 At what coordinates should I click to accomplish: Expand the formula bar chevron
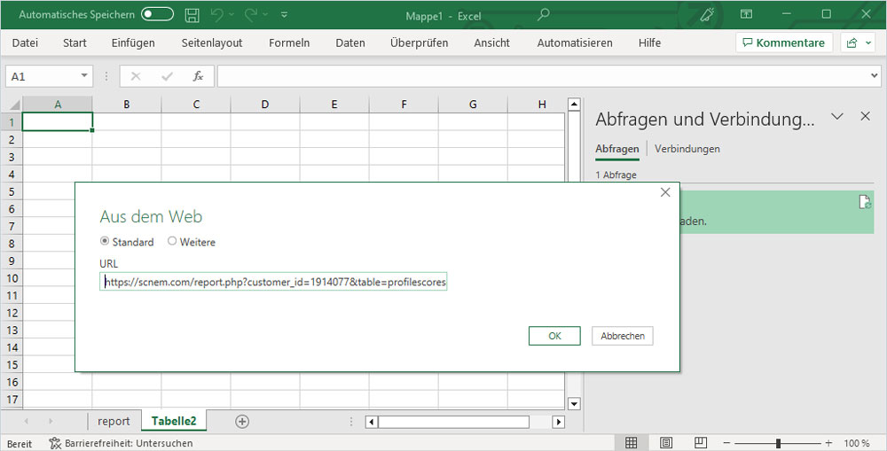875,75
